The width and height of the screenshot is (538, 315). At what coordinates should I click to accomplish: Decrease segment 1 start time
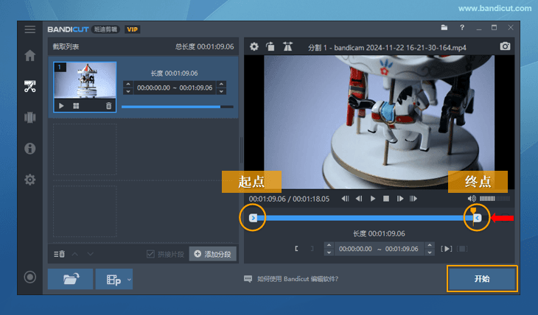[128, 91]
